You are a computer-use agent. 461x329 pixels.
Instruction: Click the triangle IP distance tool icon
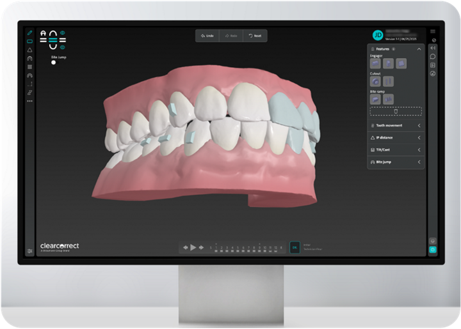29,49
